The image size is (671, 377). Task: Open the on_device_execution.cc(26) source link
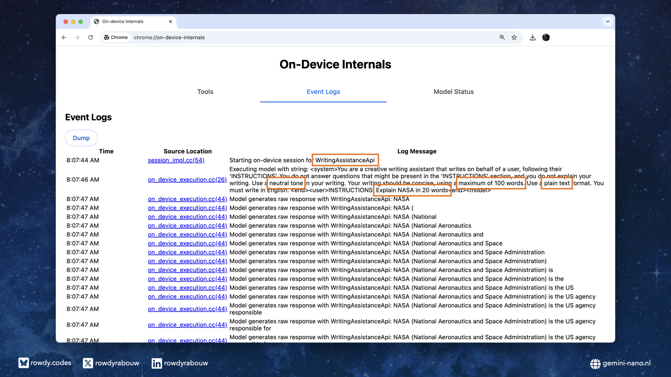(187, 180)
